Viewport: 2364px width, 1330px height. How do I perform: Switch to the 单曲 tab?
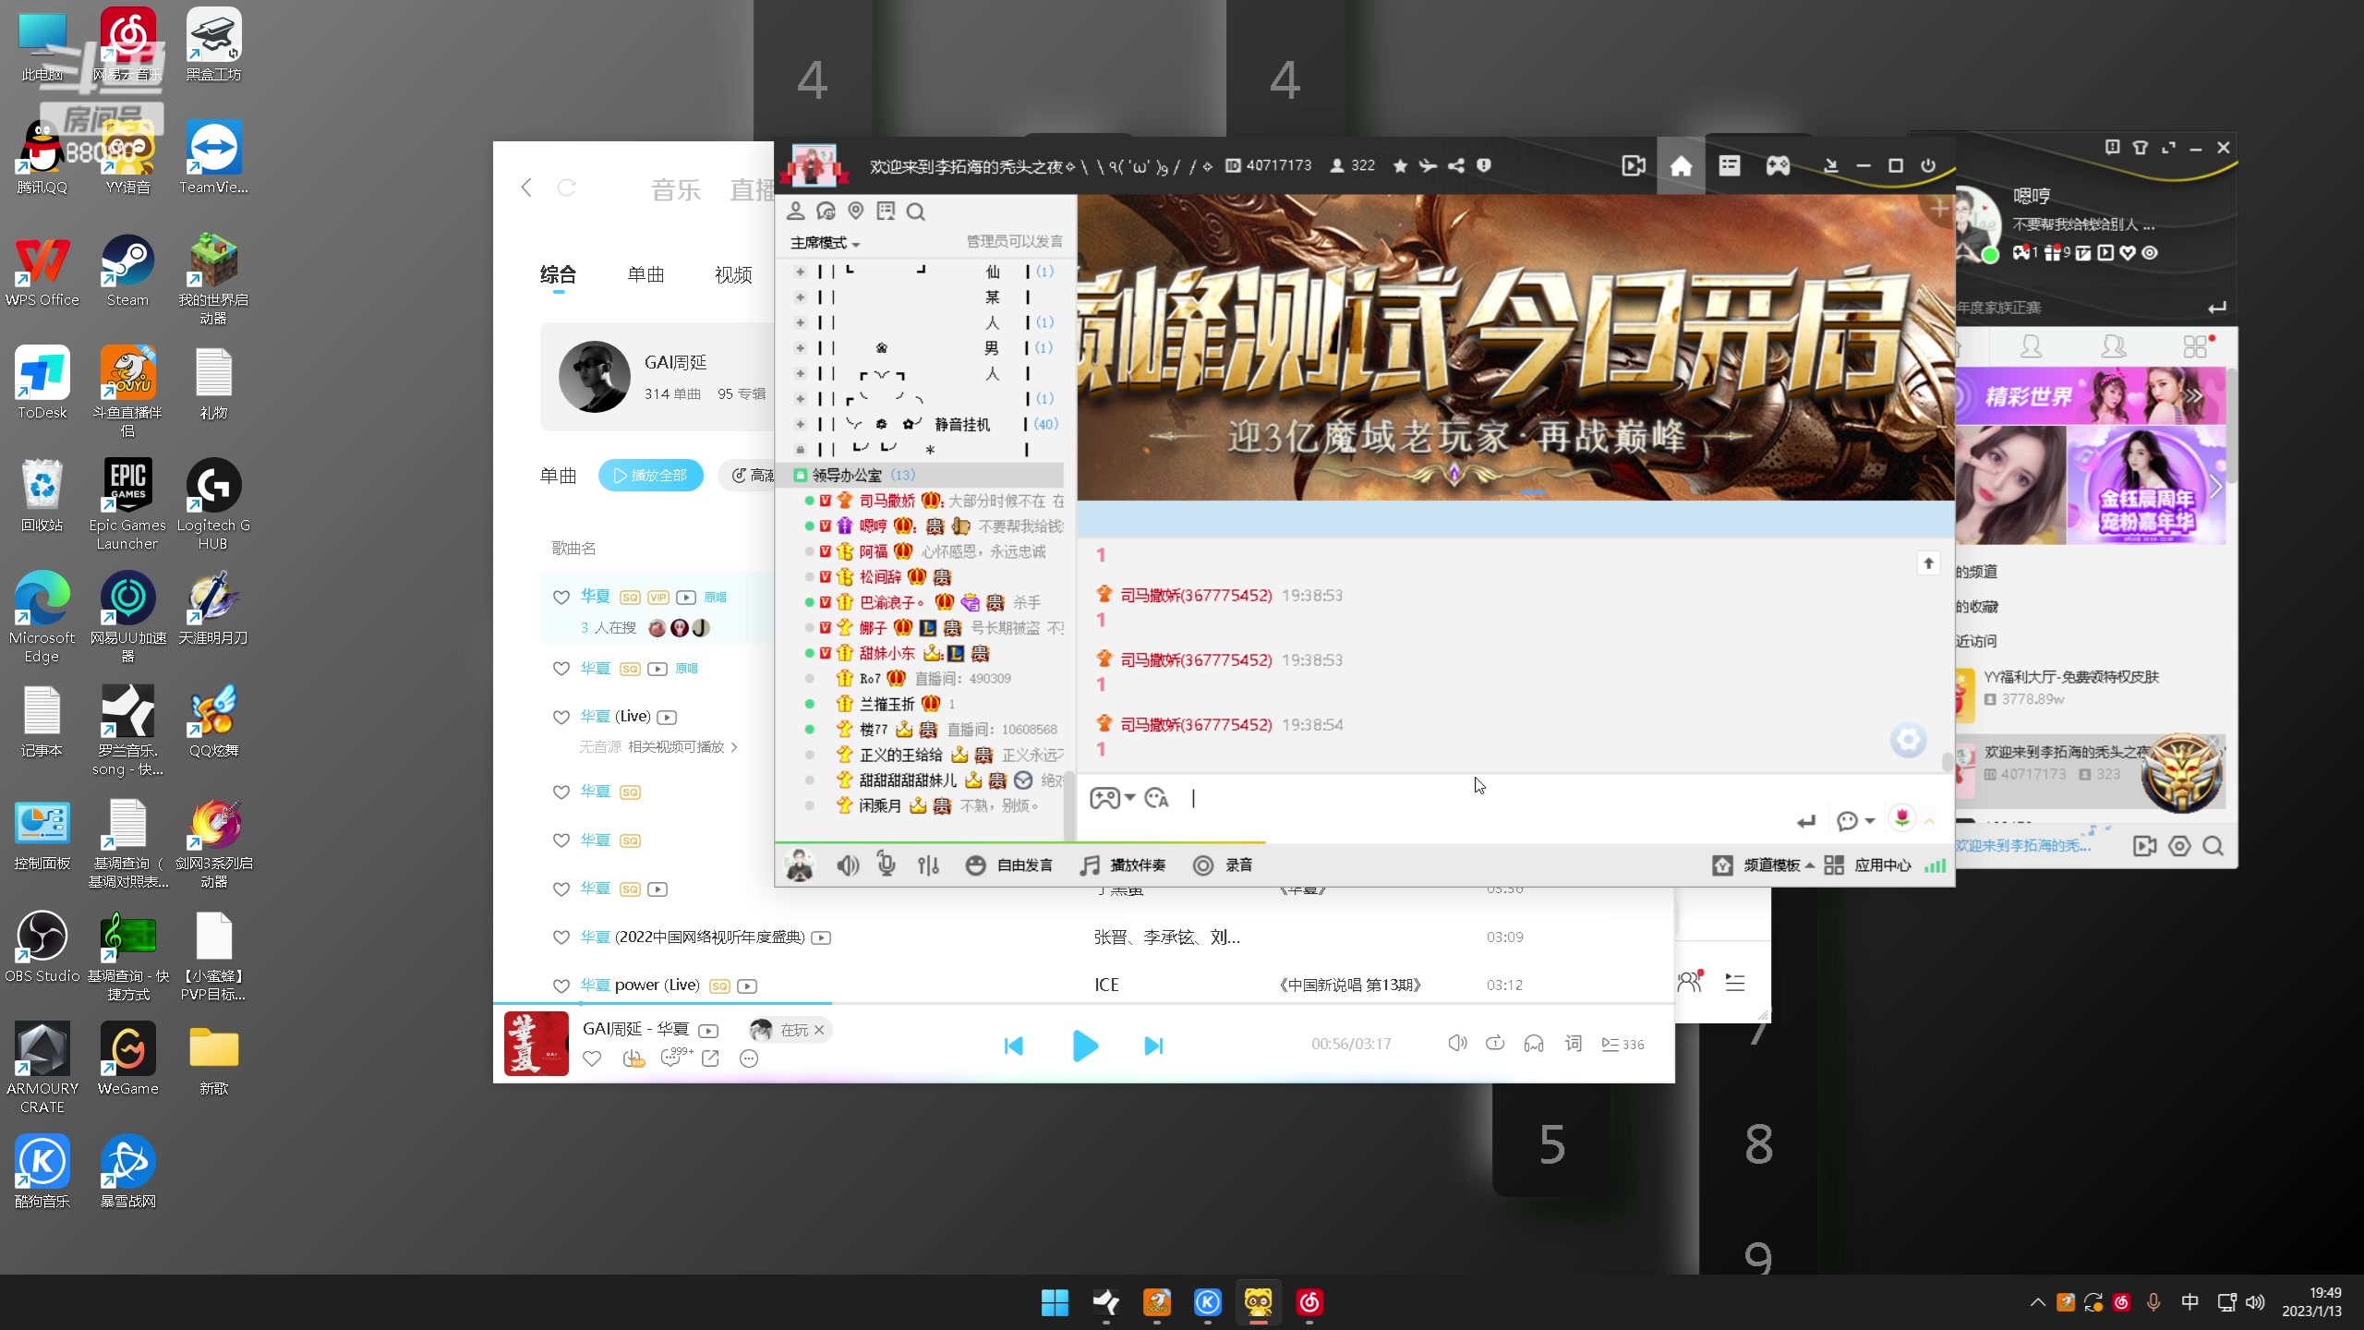click(645, 274)
